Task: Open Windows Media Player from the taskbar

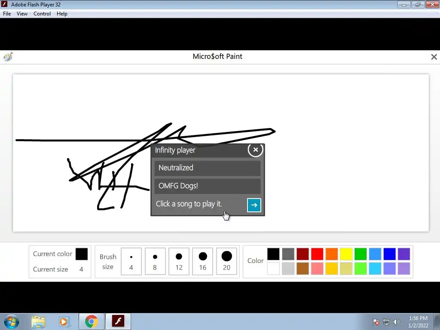Action: coord(64,322)
